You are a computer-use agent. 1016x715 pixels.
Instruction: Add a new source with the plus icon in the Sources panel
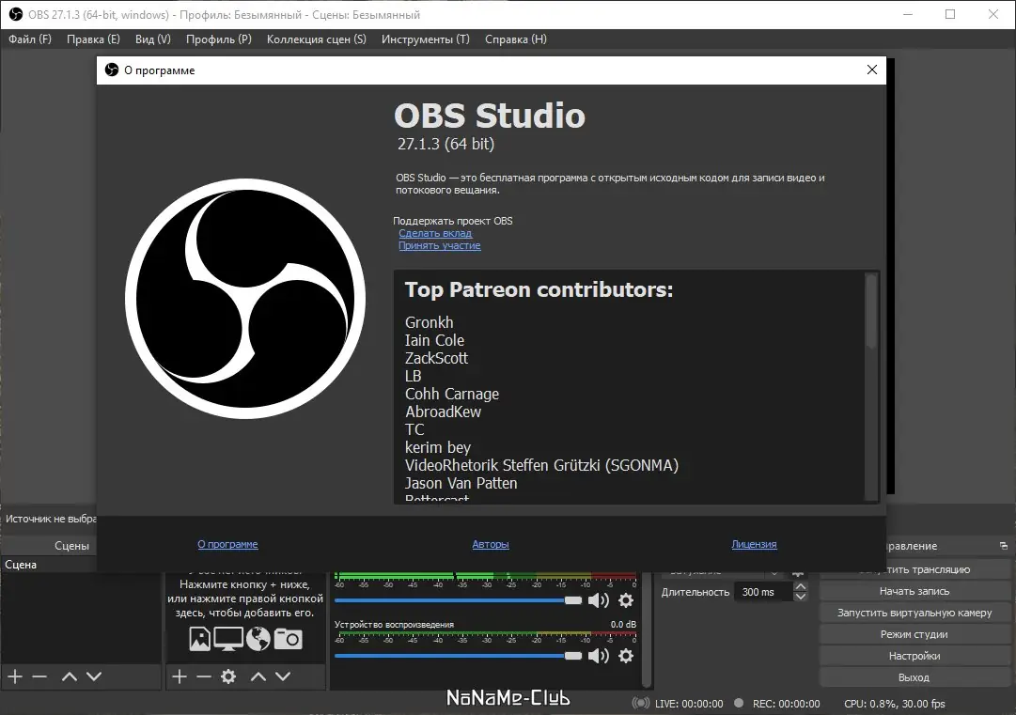[180, 676]
